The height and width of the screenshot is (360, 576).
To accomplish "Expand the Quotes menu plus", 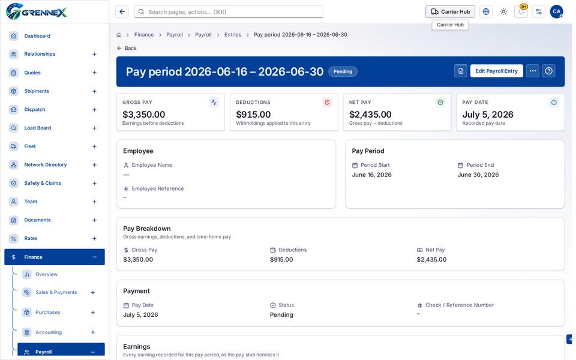I will (94, 73).
